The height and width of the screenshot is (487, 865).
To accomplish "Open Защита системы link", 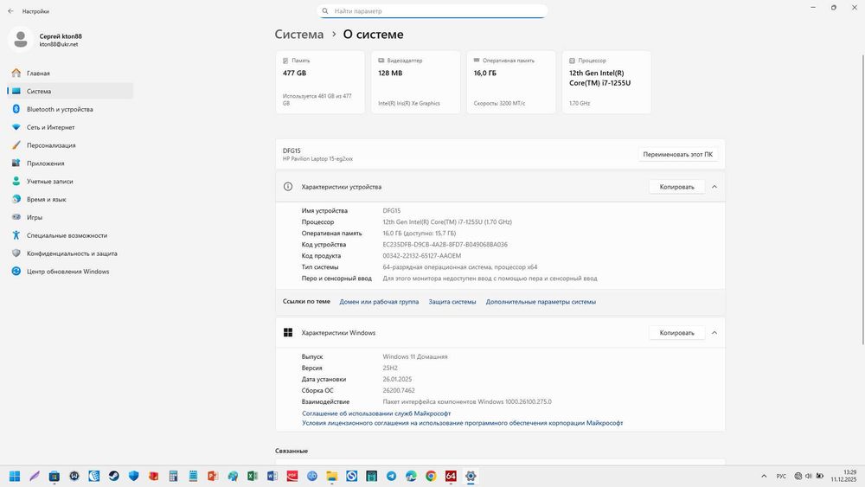I will (452, 302).
